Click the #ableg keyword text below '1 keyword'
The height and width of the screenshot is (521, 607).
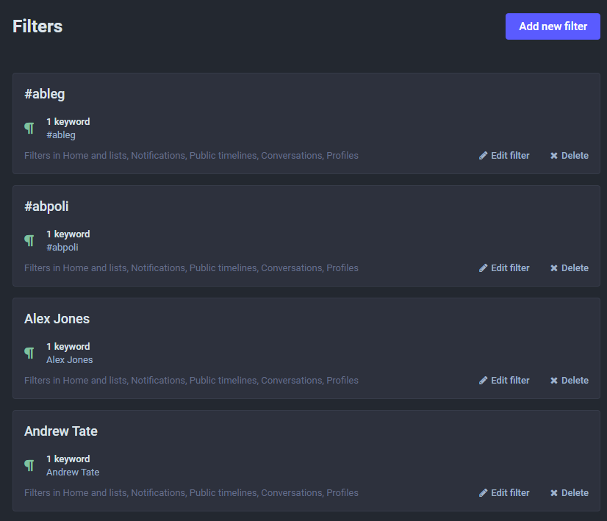coord(61,135)
